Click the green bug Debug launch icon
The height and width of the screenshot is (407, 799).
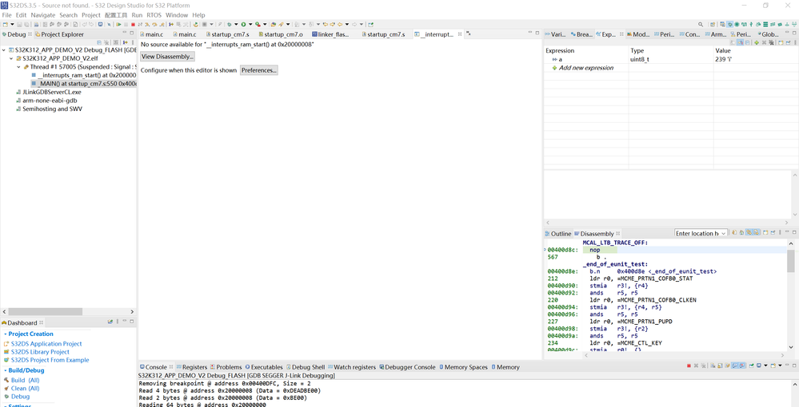tap(230, 25)
